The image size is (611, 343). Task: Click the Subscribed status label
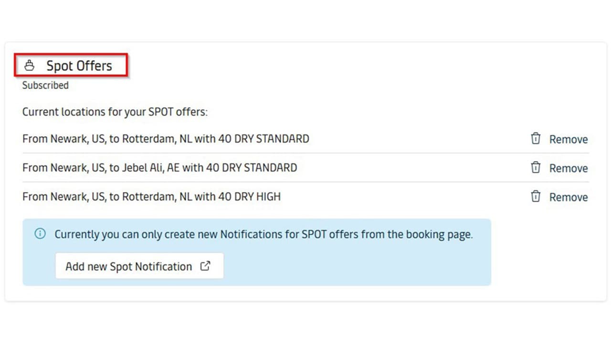coord(45,85)
